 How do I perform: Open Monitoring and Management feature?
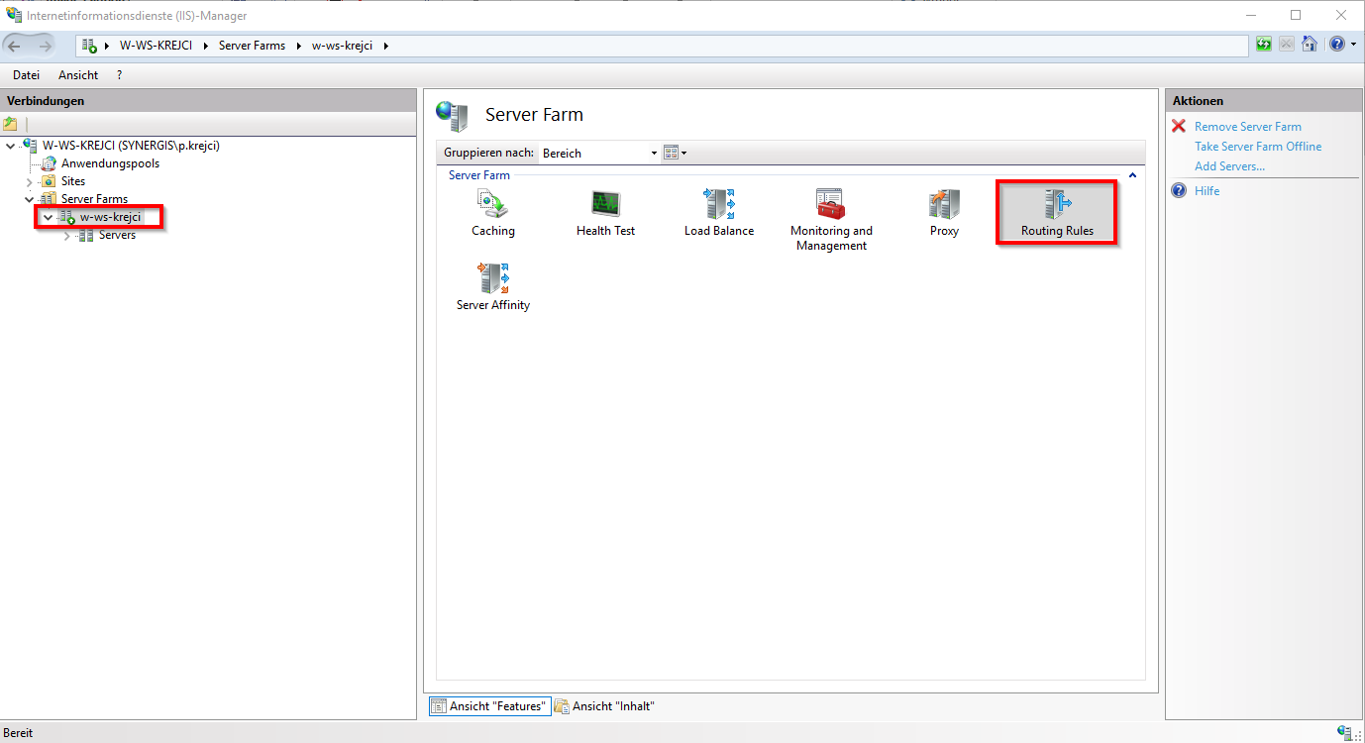coord(830,211)
